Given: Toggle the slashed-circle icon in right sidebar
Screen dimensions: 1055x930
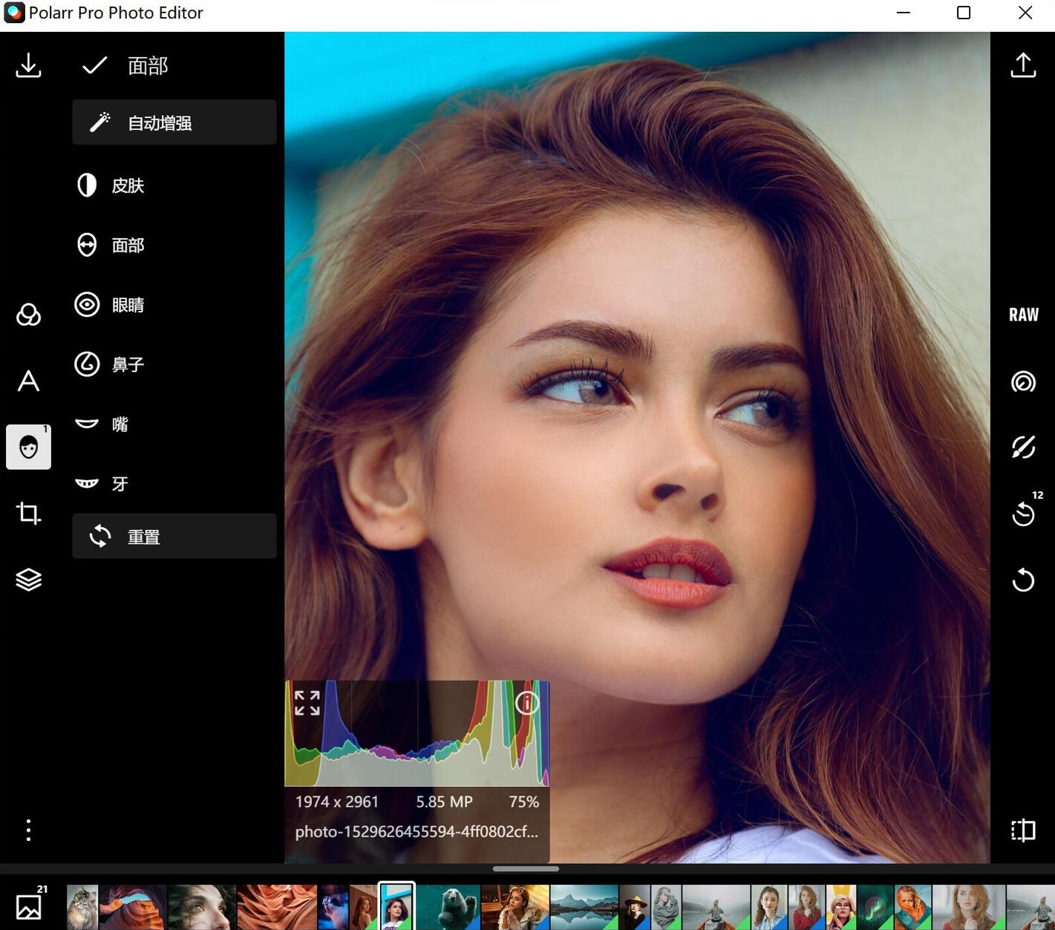Looking at the screenshot, I should point(1023,447).
